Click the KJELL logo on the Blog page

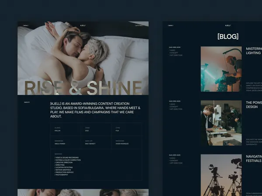(x=228, y=26)
